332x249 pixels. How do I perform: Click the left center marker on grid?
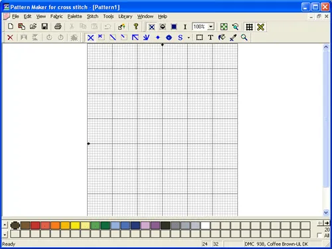coord(88,143)
